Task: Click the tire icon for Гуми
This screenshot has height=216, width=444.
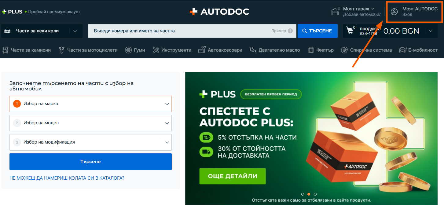Action: 128,50
